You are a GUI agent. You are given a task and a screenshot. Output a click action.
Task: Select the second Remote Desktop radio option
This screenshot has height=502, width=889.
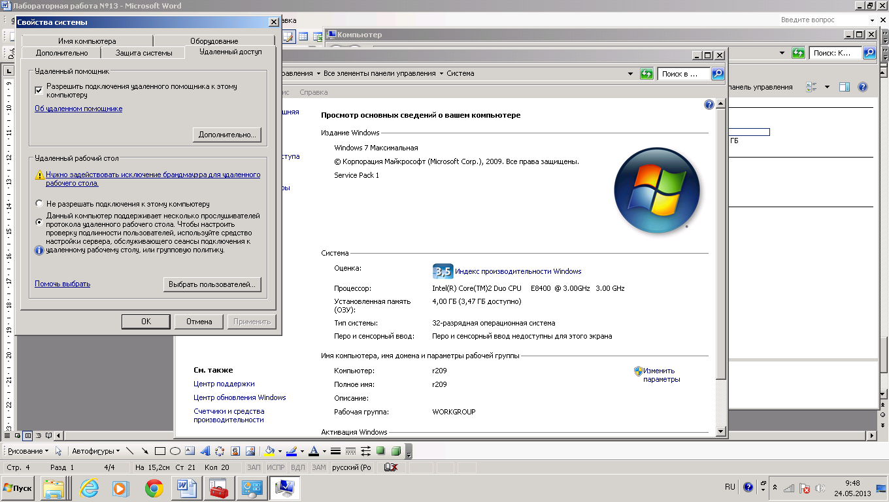[39, 222]
